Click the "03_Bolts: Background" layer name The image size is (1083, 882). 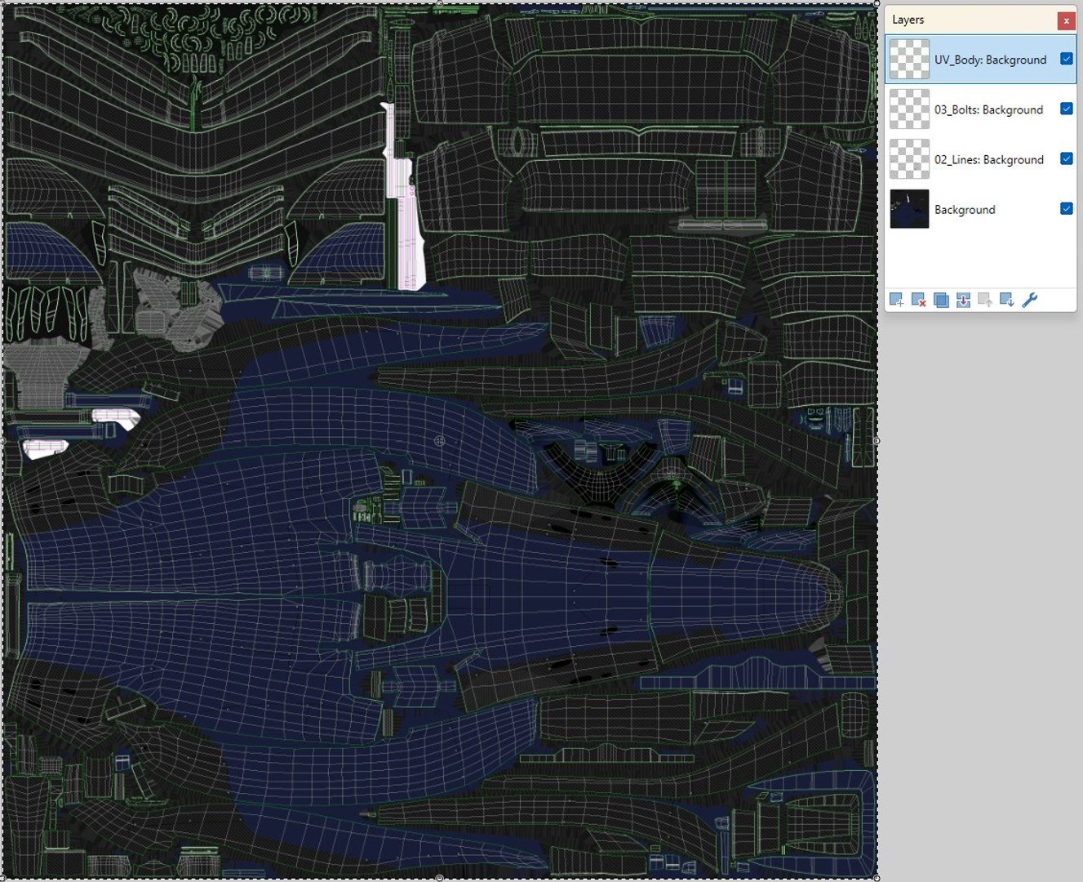tap(988, 109)
